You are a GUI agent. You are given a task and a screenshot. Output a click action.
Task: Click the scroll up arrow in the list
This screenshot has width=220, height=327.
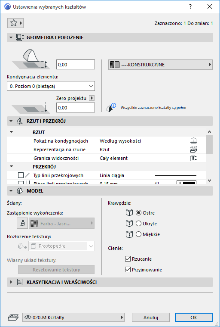click(209, 132)
